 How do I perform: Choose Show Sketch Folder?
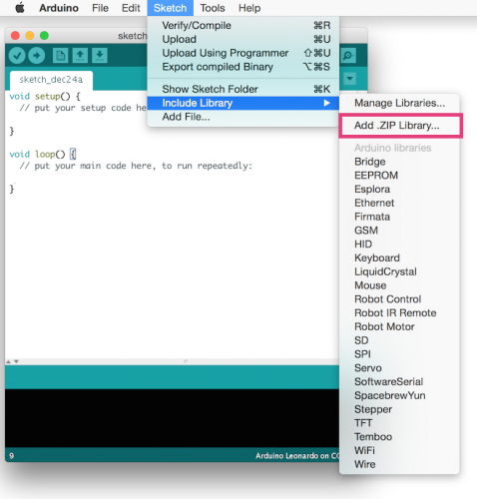click(x=243, y=89)
